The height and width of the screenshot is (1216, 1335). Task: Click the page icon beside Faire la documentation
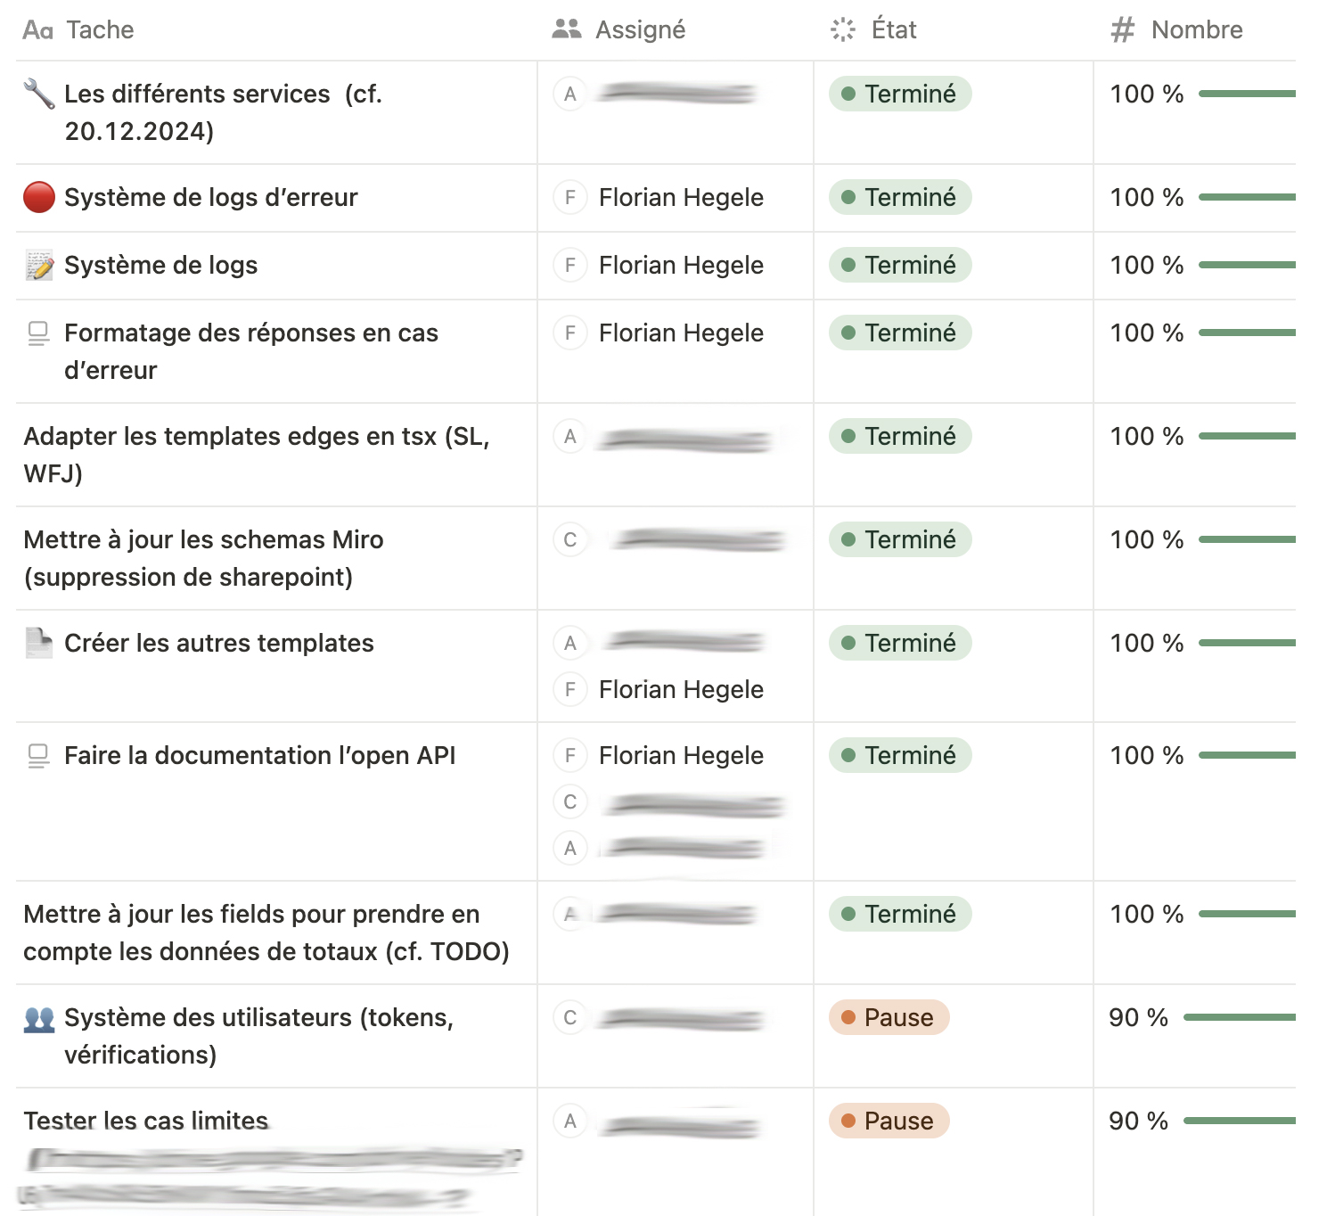38,755
